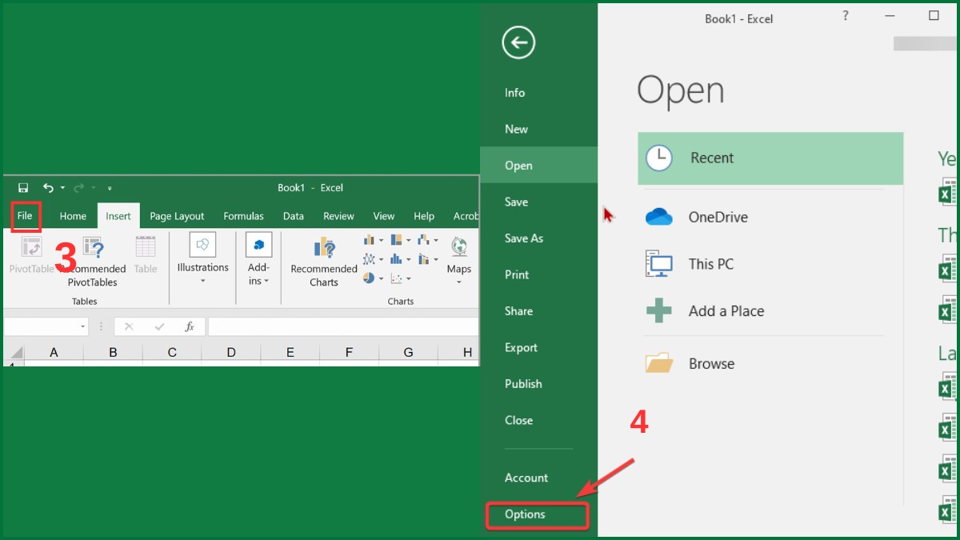Open the Info backstage page
Screen dimensions: 960x540
(514, 93)
